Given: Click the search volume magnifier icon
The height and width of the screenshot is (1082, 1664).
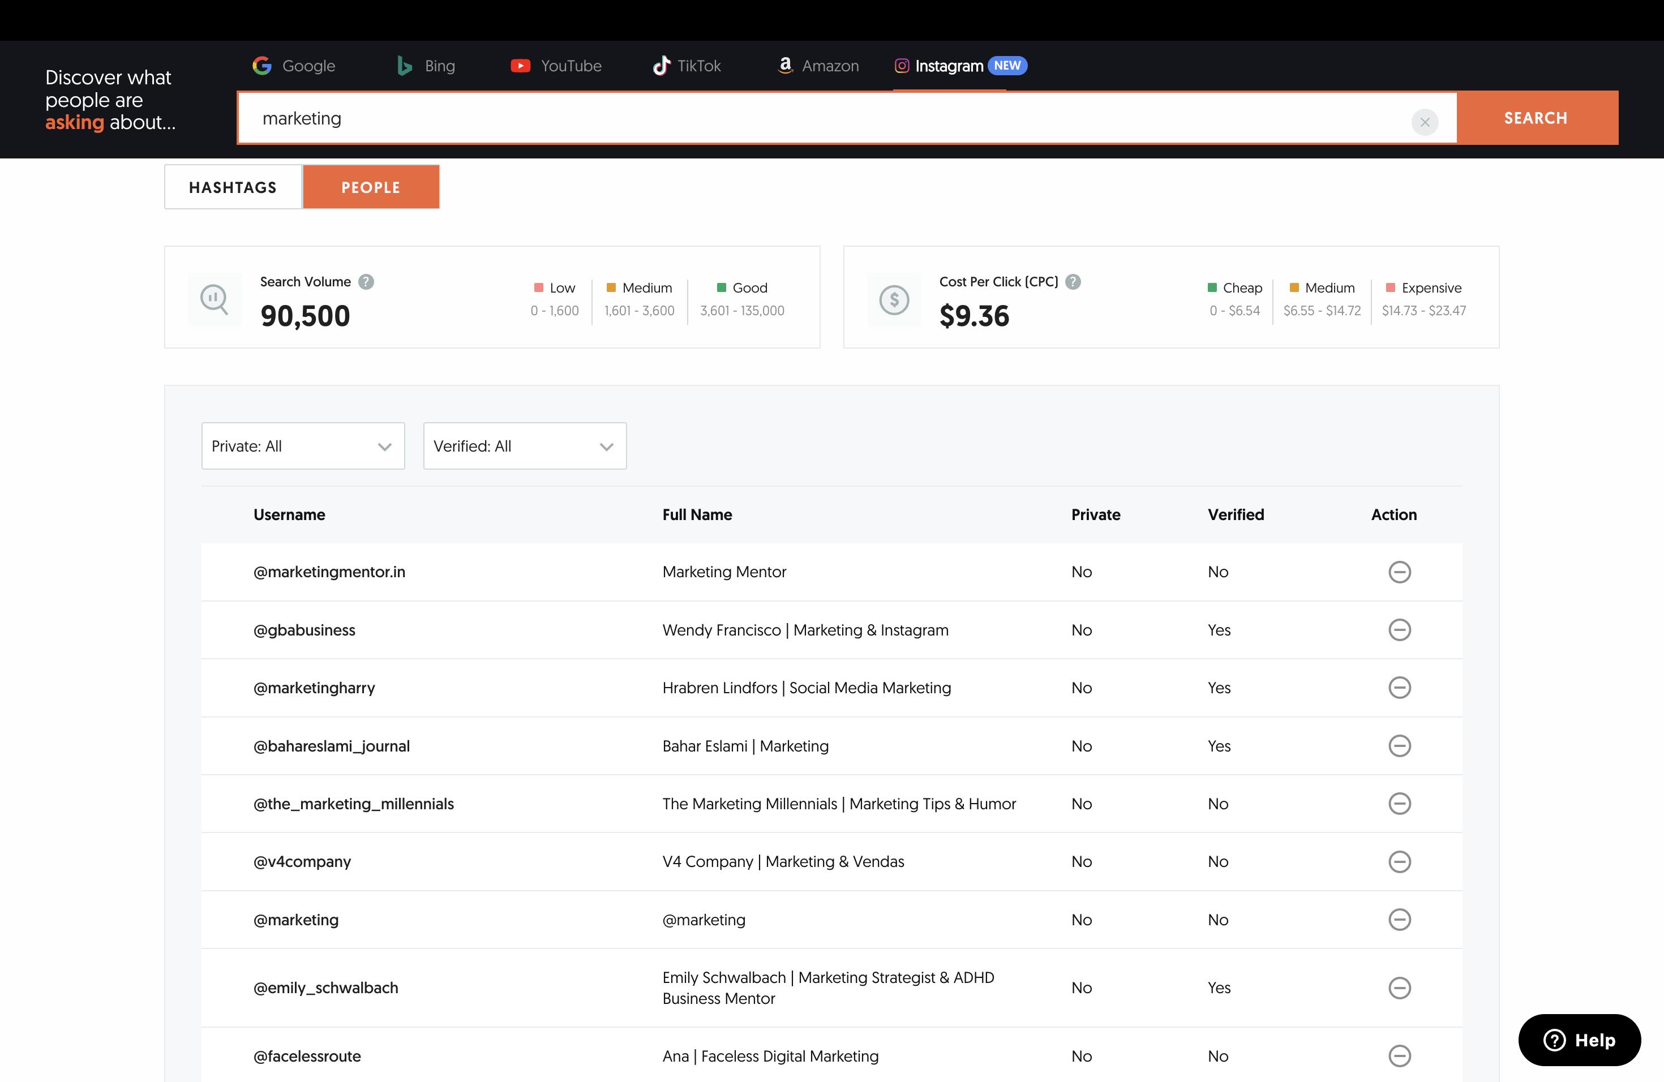Looking at the screenshot, I should 214,299.
